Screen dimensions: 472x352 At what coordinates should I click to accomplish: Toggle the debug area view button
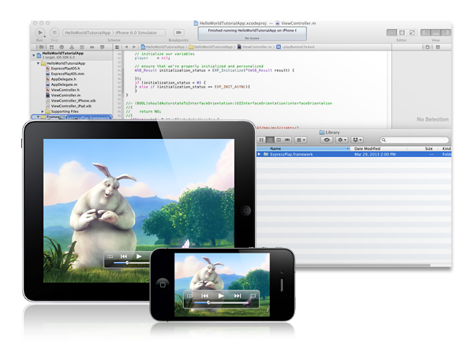pyautogui.click(x=436, y=32)
